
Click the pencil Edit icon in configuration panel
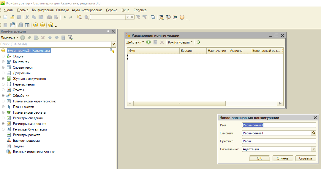[x=29, y=38]
